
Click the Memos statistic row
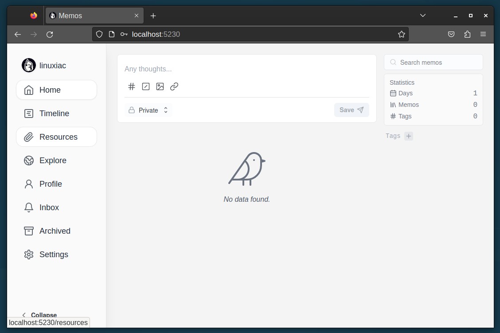pyautogui.click(x=434, y=105)
